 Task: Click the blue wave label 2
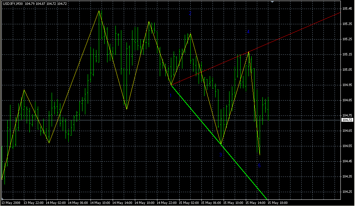point(190,14)
